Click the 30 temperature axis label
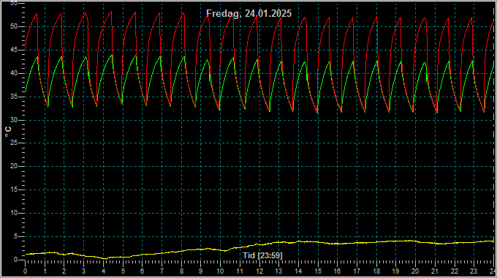 (x=14, y=120)
